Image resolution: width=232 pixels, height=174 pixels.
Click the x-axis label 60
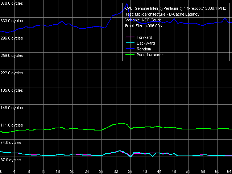tap(217, 172)
